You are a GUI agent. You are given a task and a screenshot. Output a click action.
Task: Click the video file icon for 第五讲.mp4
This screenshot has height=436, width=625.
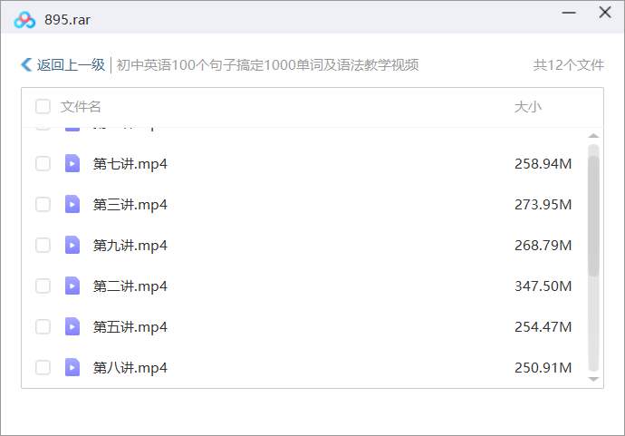(72, 326)
